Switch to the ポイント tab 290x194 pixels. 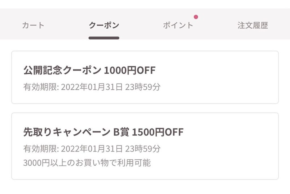(x=178, y=25)
